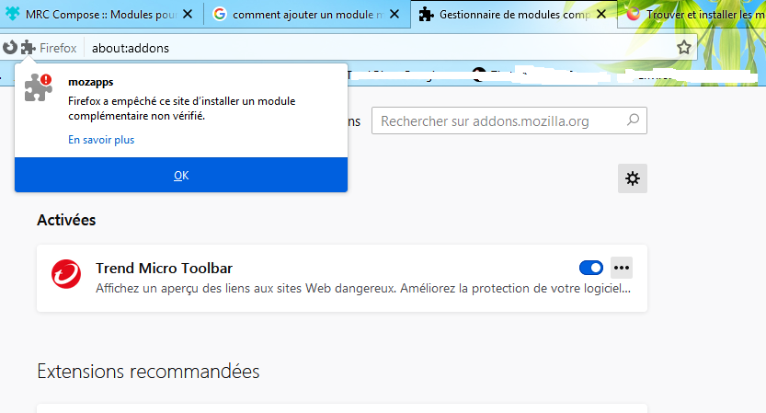
Task: Click the reload page icon
Action: coord(10,48)
